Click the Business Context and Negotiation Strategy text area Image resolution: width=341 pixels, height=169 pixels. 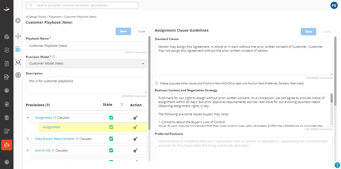(244, 110)
